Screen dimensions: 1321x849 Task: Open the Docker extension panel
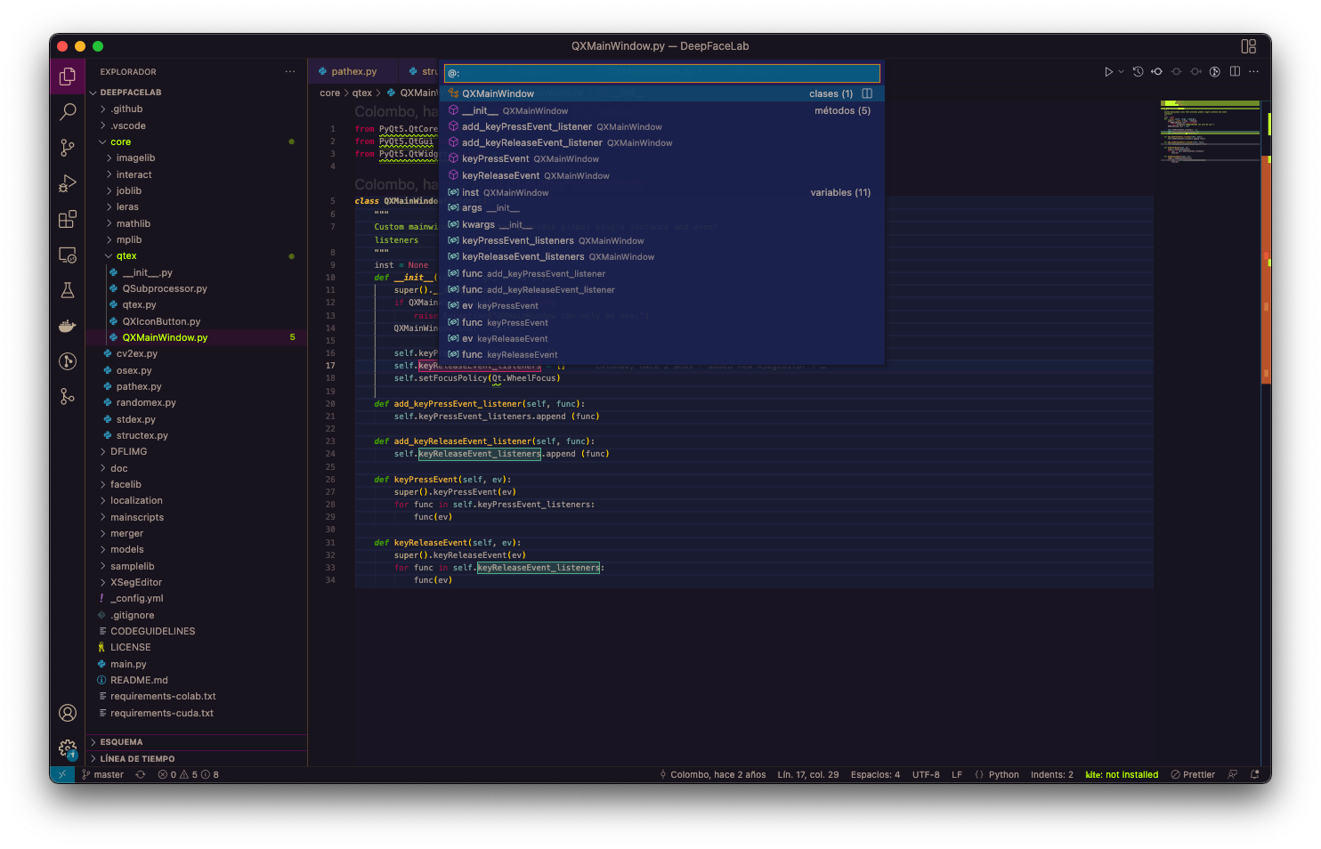tap(67, 326)
